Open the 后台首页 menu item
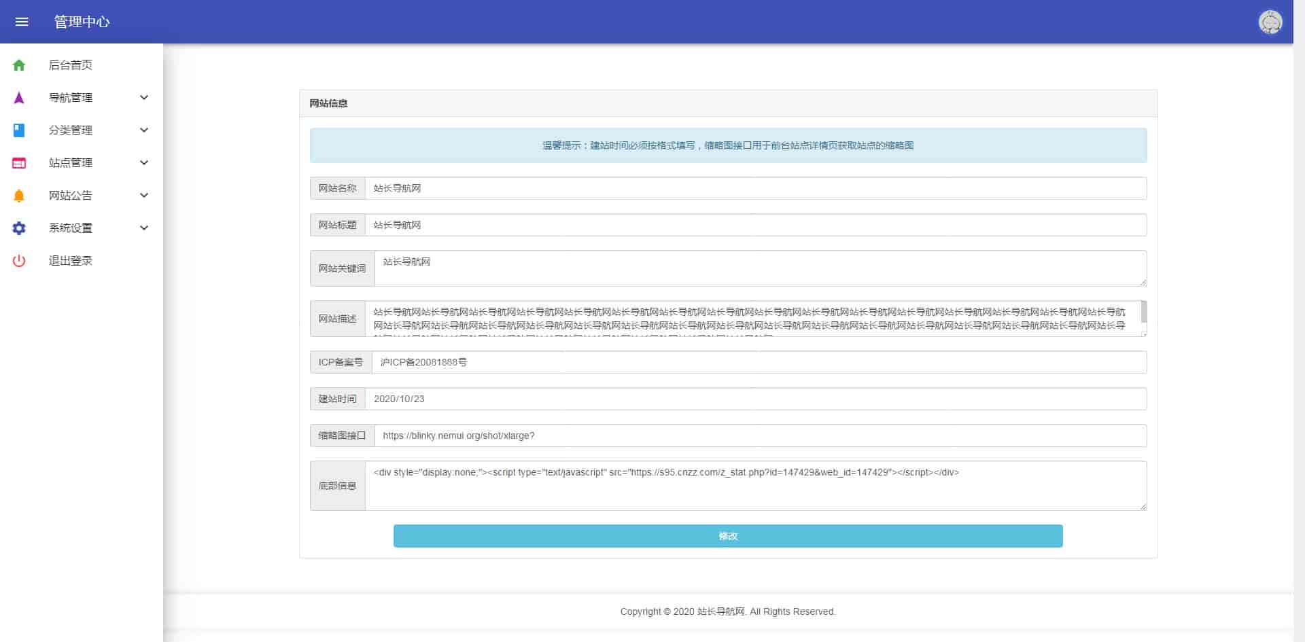Viewport: 1305px width, 642px height. (x=71, y=65)
